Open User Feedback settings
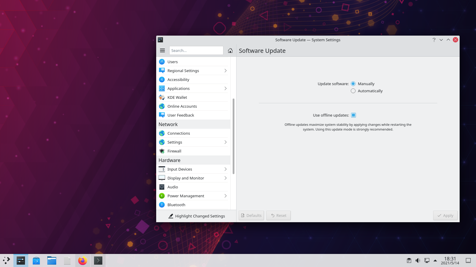 point(181,115)
